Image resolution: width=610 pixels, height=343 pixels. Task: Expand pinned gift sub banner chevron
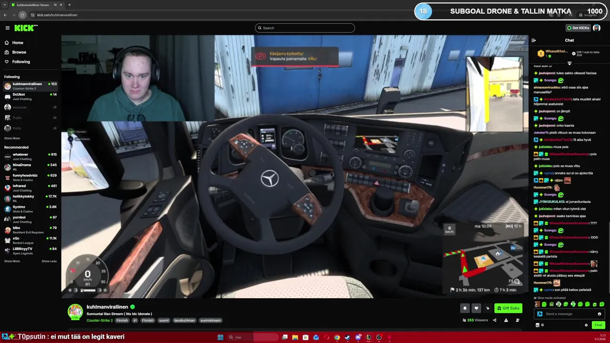click(x=569, y=63)
